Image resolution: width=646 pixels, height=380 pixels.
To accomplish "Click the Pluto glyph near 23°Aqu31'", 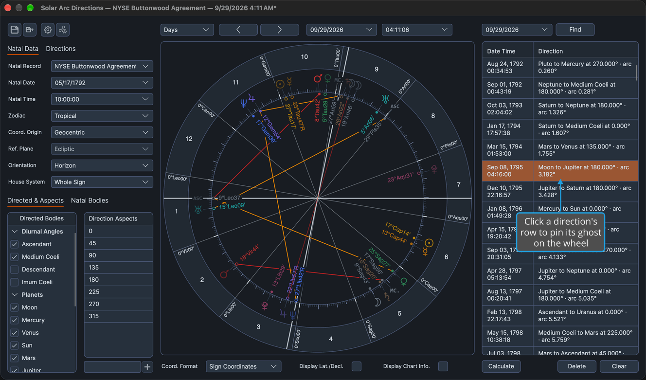I will pos(434,169).
